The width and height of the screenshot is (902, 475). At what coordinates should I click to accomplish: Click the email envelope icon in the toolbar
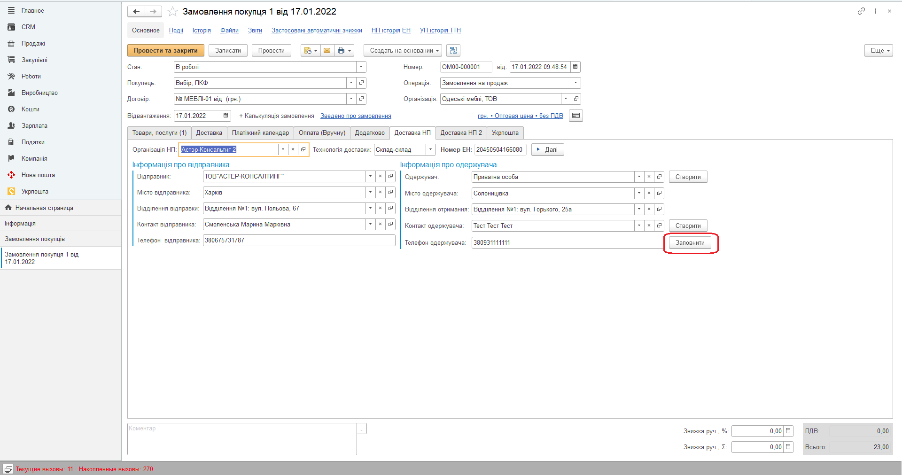(x=327, y=50)
